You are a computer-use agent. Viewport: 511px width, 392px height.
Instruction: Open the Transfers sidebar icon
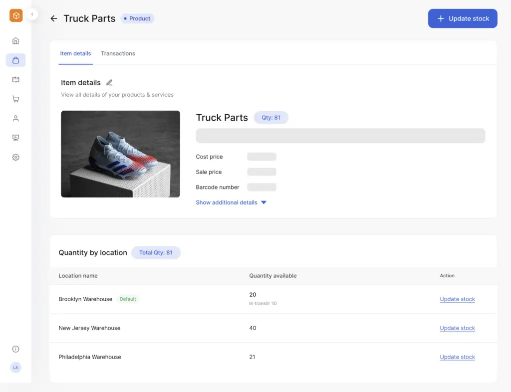coord(15,79)
